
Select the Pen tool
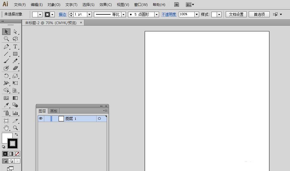[6, 47]
